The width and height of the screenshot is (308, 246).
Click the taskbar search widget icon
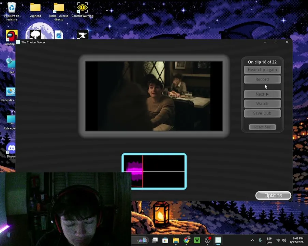142,240
